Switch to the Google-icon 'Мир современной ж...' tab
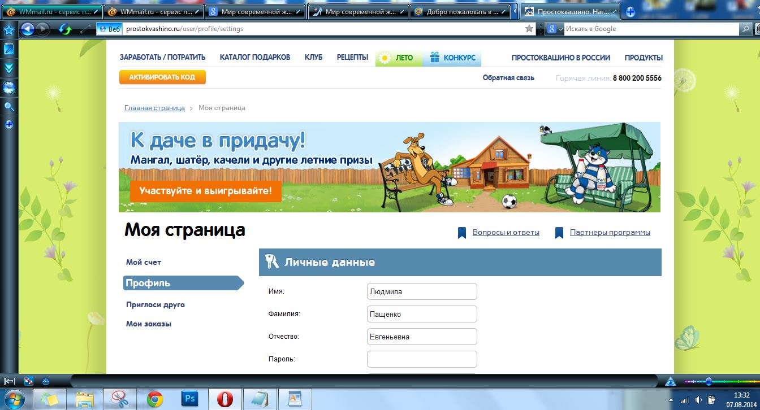760x410 pixels. [x=256, y=12]
